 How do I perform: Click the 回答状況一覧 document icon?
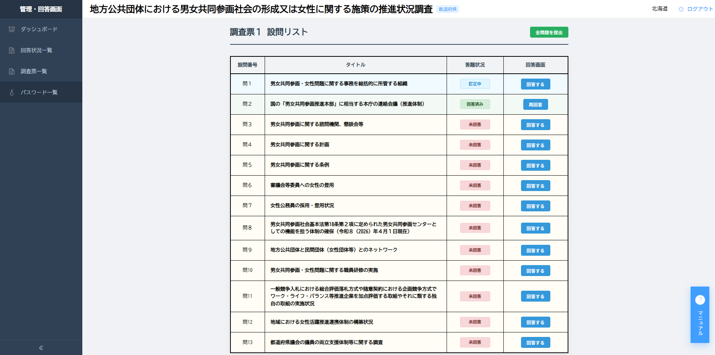(x=12, y=50)
